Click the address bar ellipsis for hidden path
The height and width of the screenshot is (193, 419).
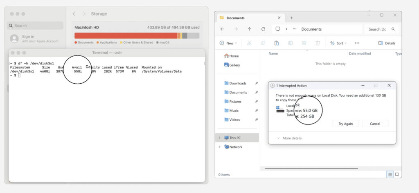click(x=295, y=29)
